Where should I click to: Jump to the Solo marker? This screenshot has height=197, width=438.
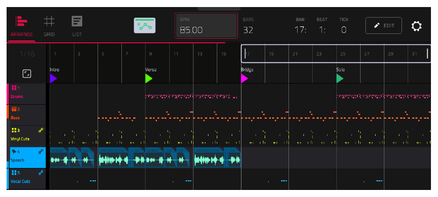coord(339,79)
